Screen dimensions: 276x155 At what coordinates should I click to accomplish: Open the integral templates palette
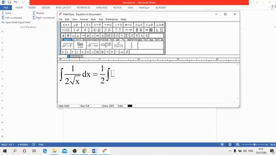[x=107, y=30]
